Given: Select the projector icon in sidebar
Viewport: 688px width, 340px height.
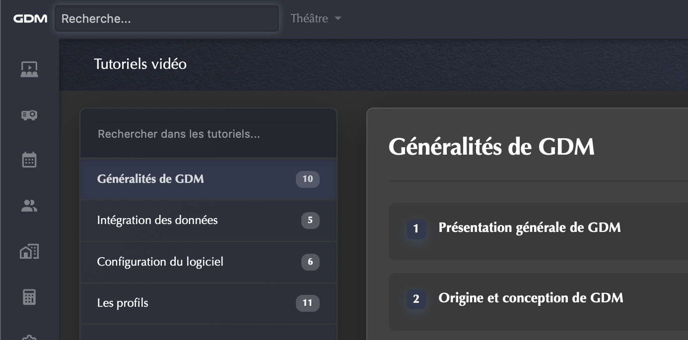Looking at the screenshot, I should tap(29, 115).
